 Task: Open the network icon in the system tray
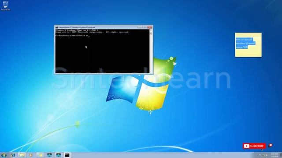pos(264,155)
